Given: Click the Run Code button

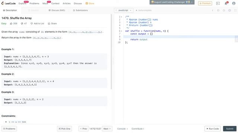Looking at the screenshot, I should [212, 129].
